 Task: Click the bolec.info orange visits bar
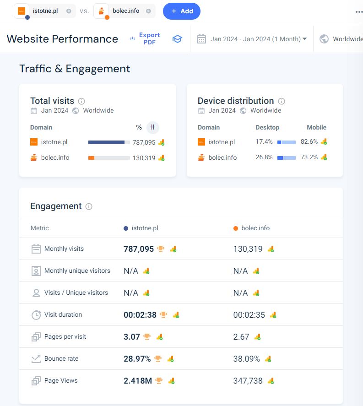click(x=91, y=158)
